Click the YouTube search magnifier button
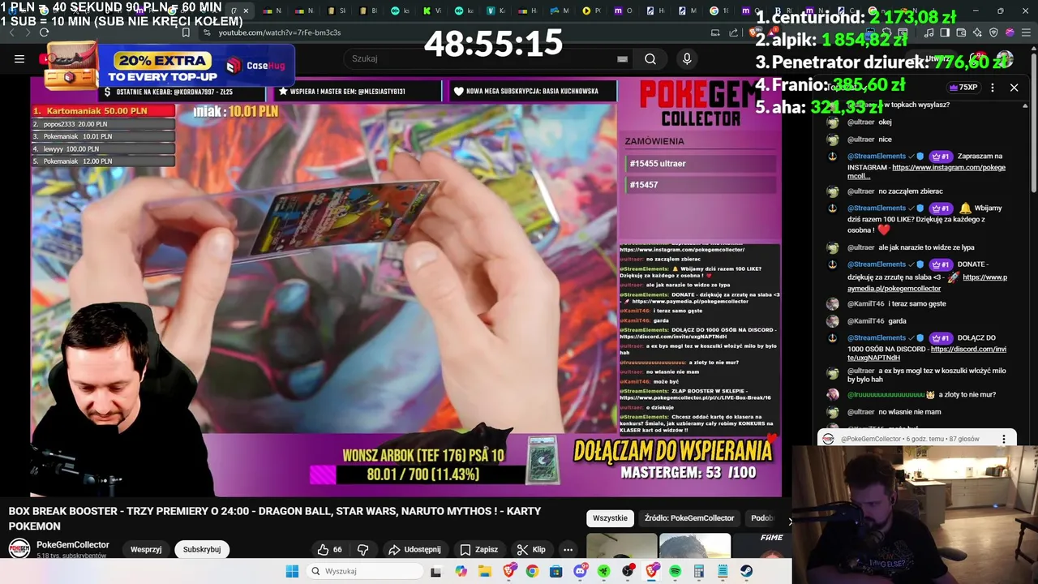 [650, 58]
